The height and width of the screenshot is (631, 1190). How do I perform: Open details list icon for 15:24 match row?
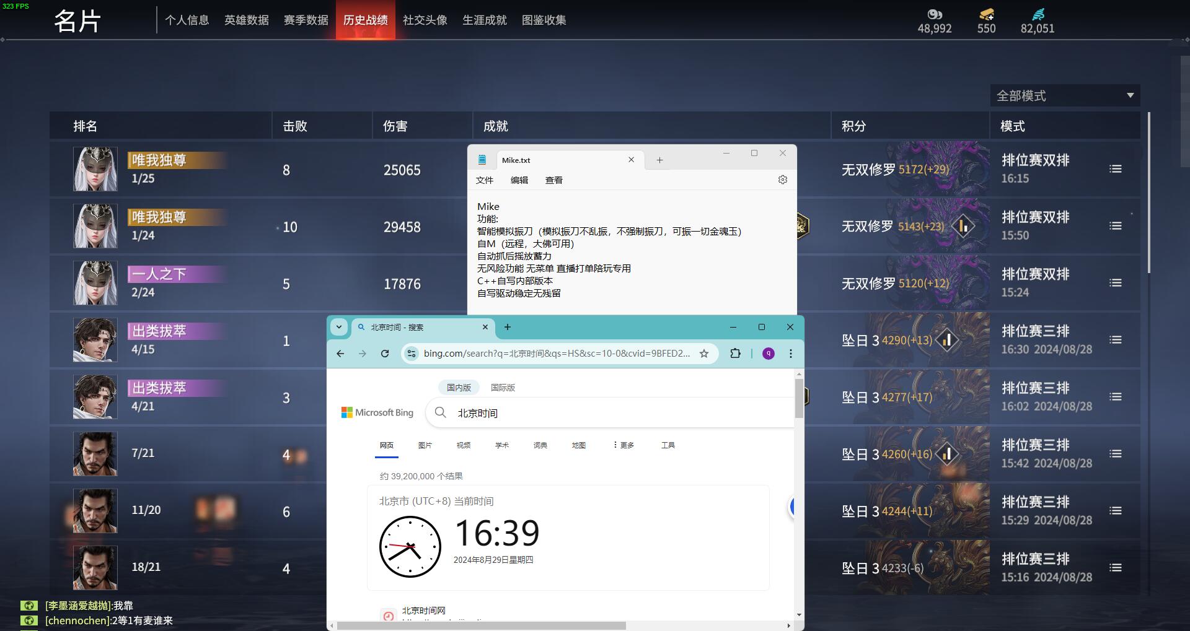(1116, 283)
